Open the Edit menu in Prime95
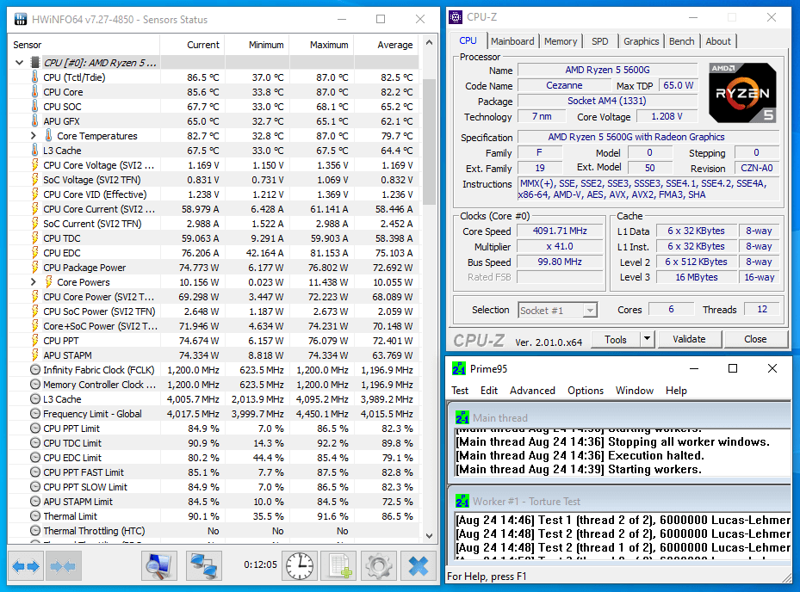 point(489,391)
